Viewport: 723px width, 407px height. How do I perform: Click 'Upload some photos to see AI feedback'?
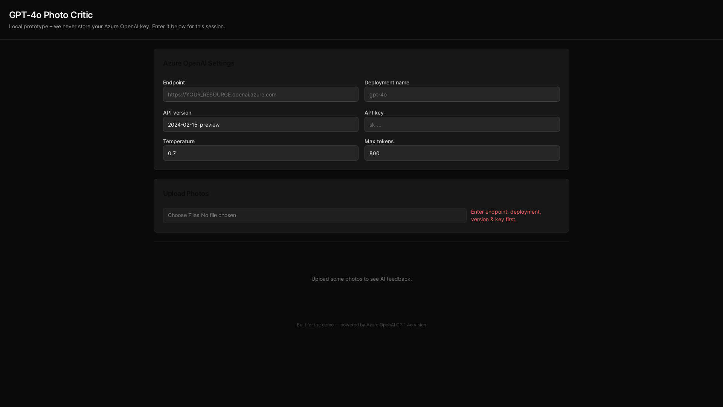(x=361, y=279)
